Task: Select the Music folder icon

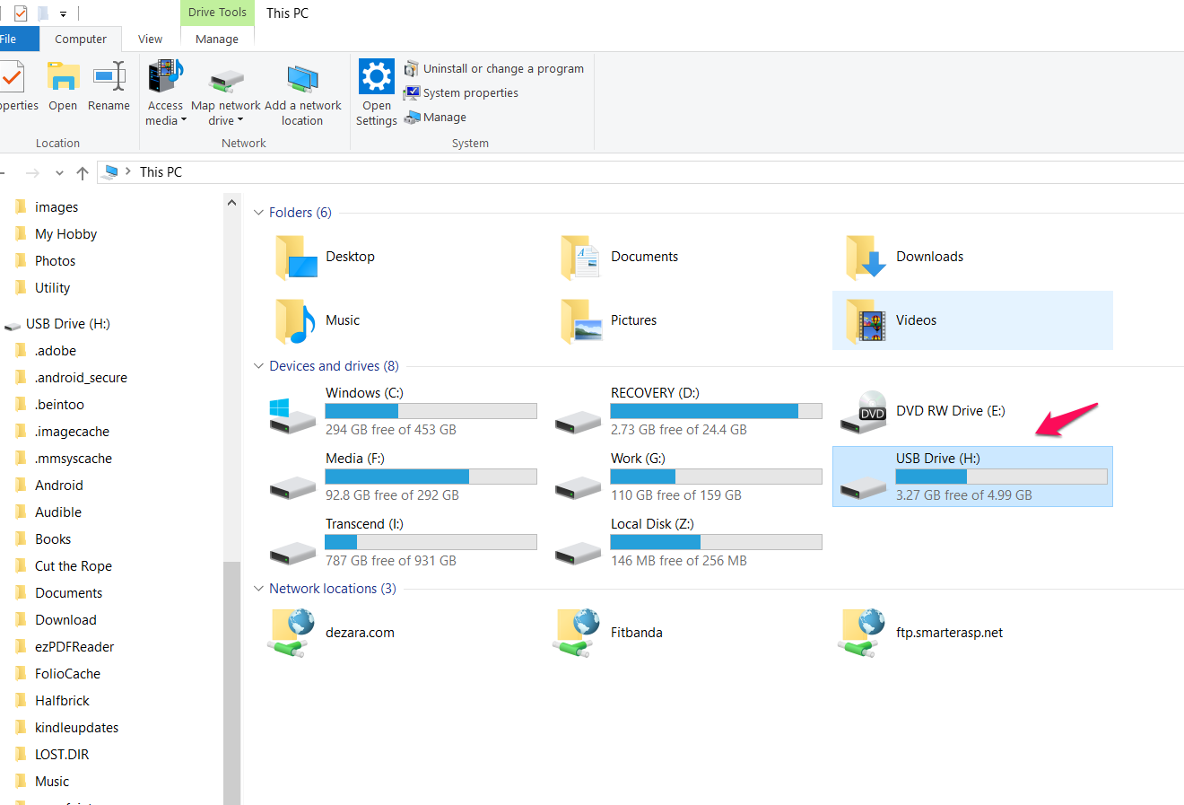Action: tap(296, 321)
